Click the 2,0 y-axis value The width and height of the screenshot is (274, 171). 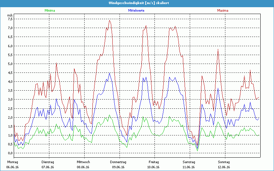point(10,117)
